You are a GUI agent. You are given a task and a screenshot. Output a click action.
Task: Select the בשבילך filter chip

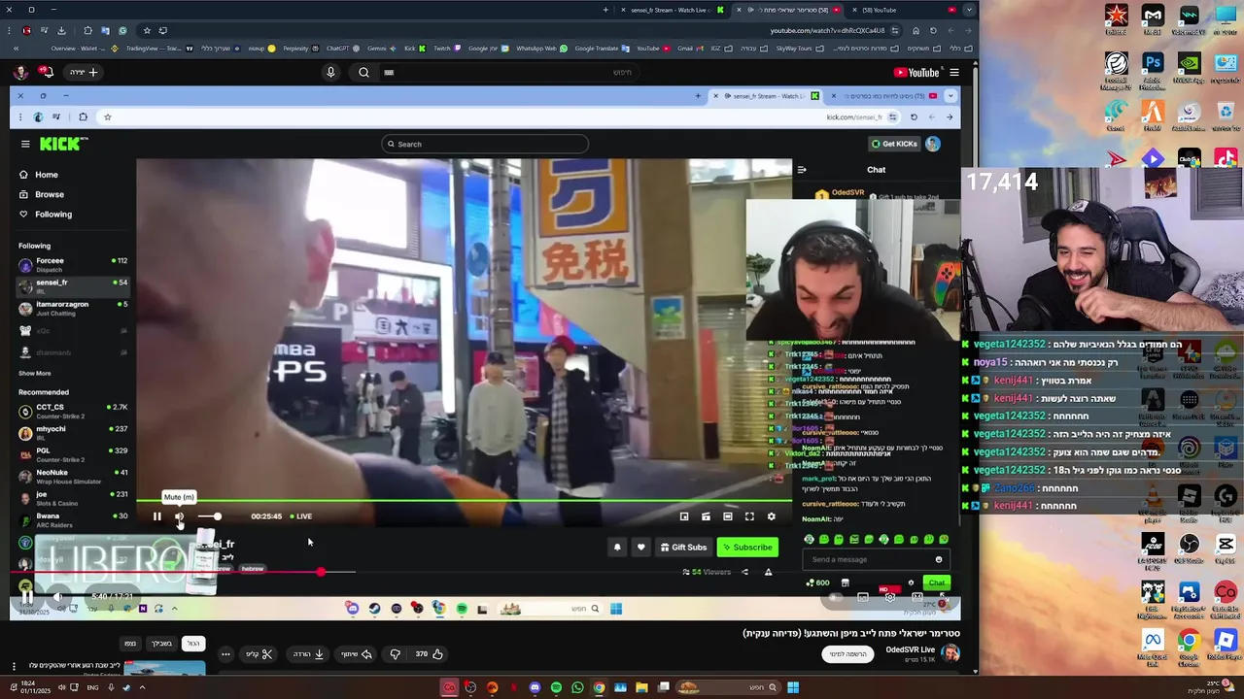161,644
